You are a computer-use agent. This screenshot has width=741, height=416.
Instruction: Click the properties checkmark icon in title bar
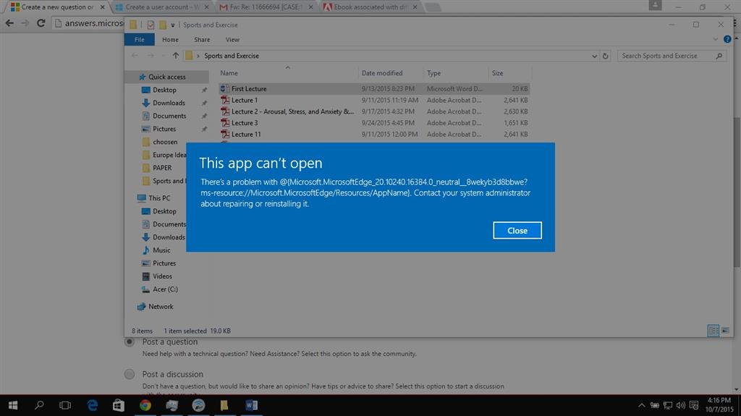pos(151,25)
